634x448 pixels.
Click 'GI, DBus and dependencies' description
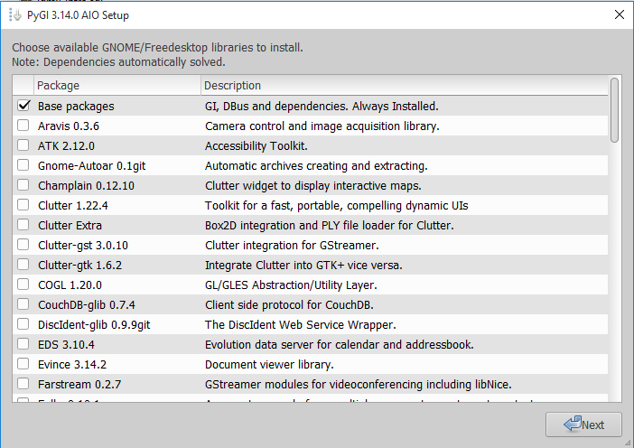[322, 107]
